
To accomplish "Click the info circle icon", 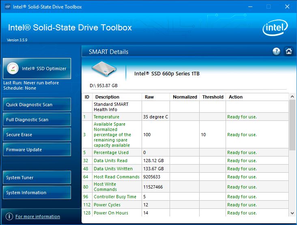I will coord(9,216).
